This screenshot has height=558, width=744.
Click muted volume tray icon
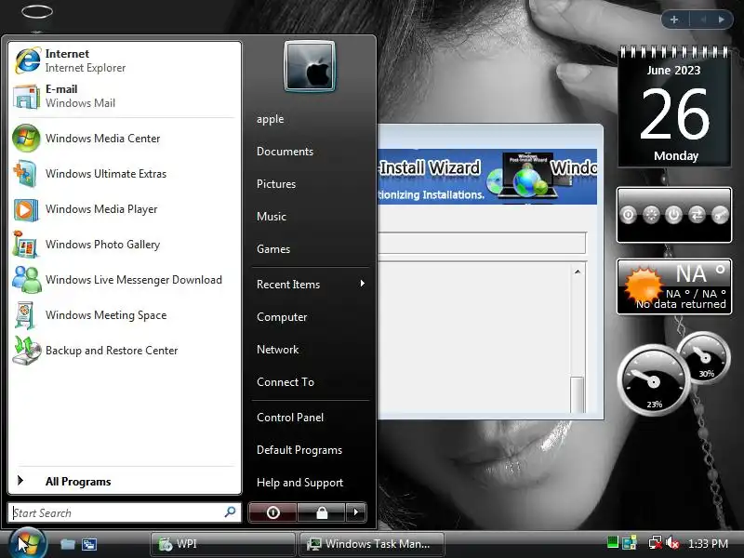672,543
